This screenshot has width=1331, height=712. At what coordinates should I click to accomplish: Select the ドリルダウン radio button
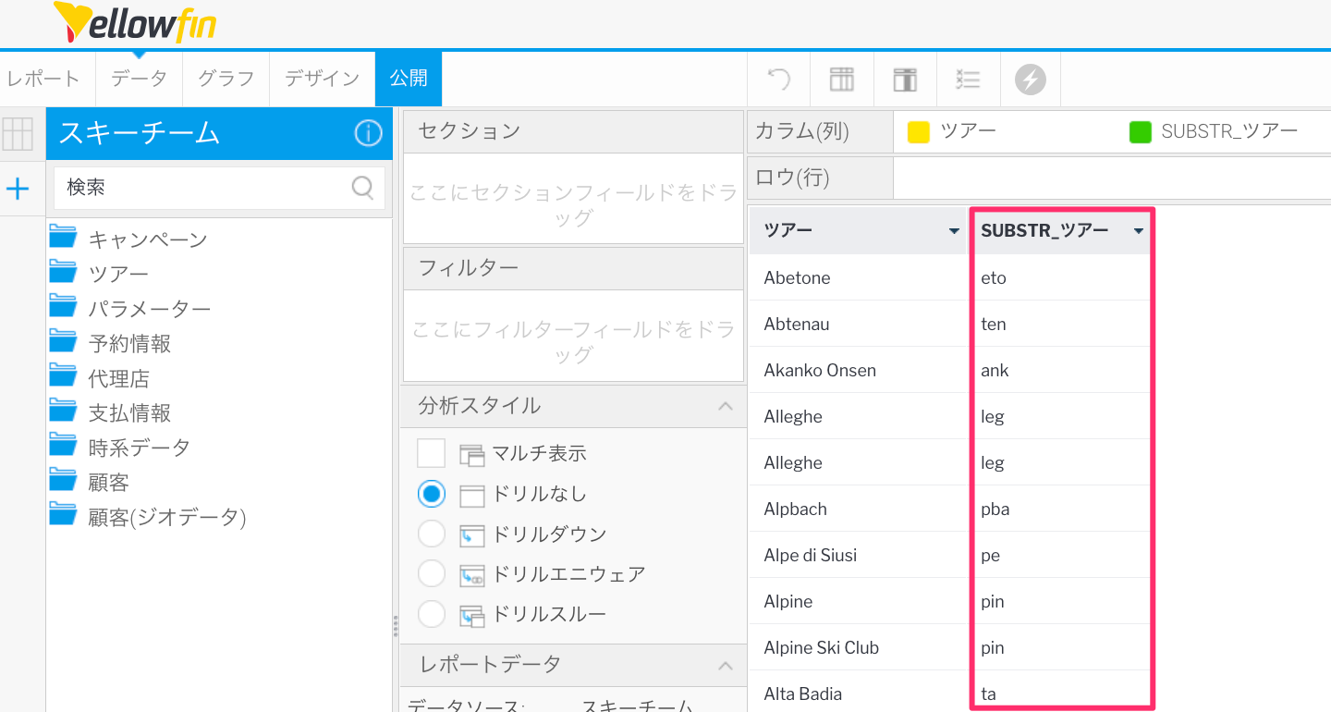click(432, 534)
